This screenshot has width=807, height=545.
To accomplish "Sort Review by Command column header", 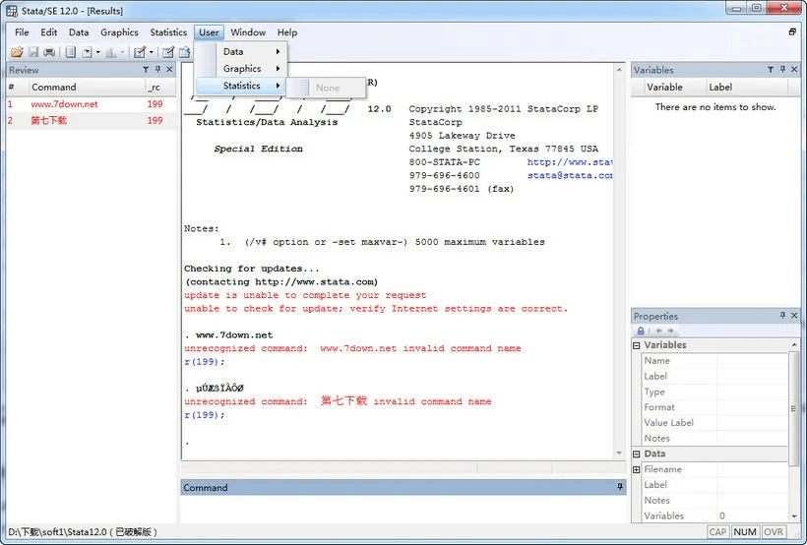I will coord(86,87).
